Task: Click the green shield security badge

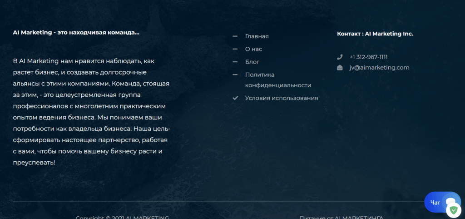Action: coord(454,210)
